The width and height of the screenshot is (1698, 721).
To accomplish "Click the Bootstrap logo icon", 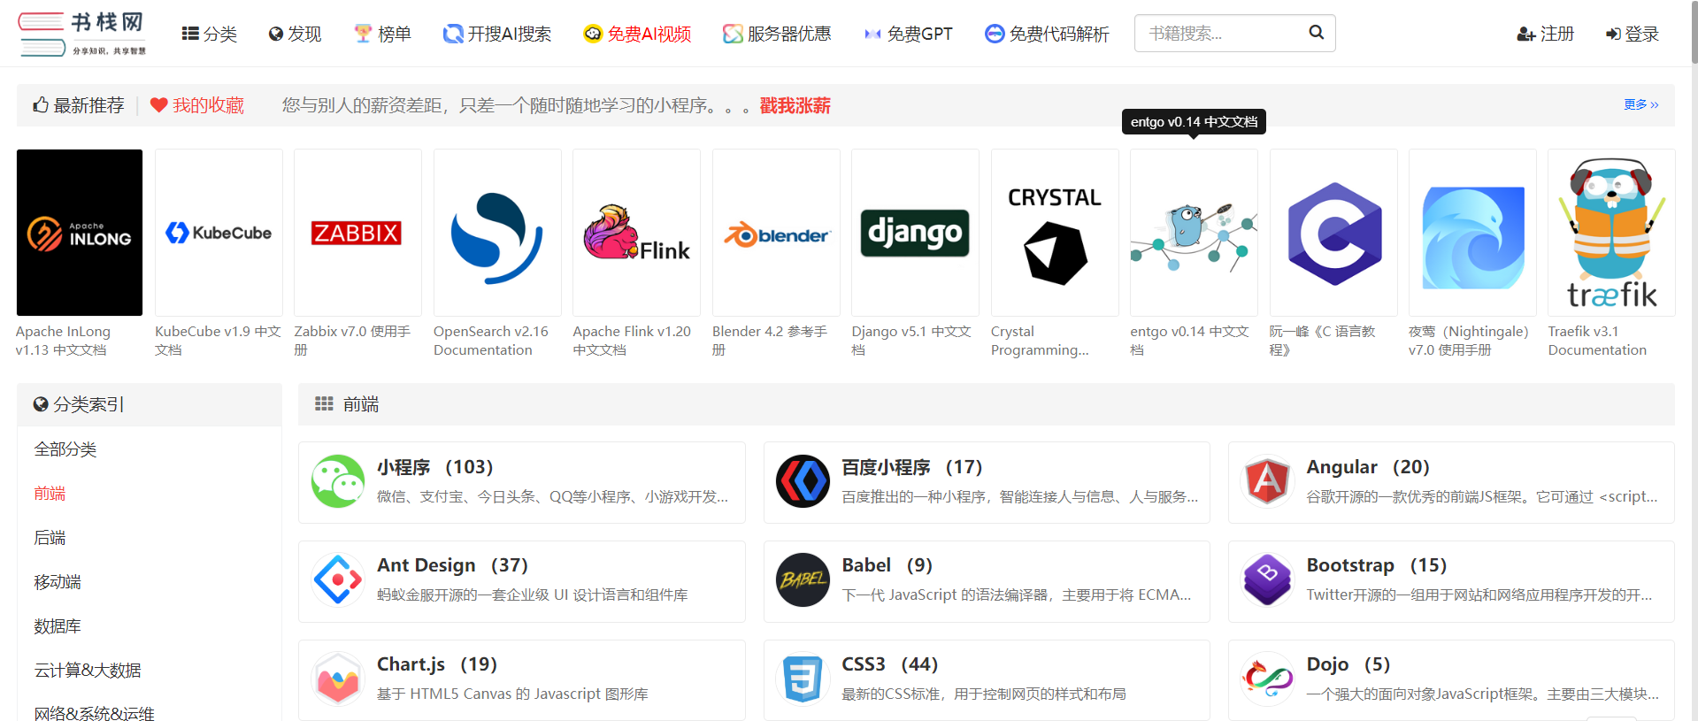I will [x=1267, y=580].
